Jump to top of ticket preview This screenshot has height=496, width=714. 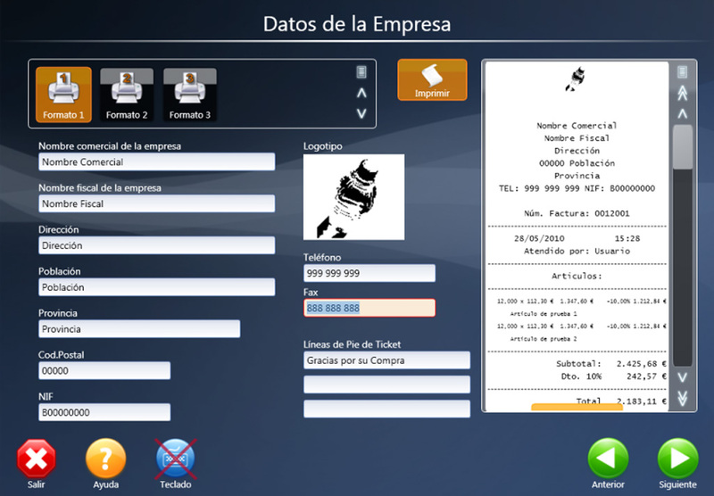683,93
